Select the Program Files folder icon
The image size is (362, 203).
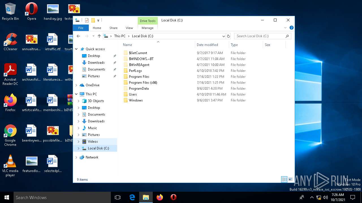(x=126, y=77)
